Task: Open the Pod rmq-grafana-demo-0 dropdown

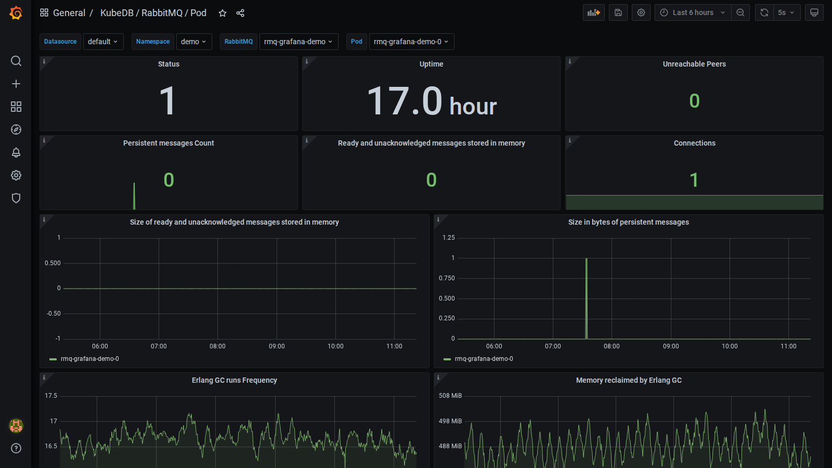Action: [411, 42]
